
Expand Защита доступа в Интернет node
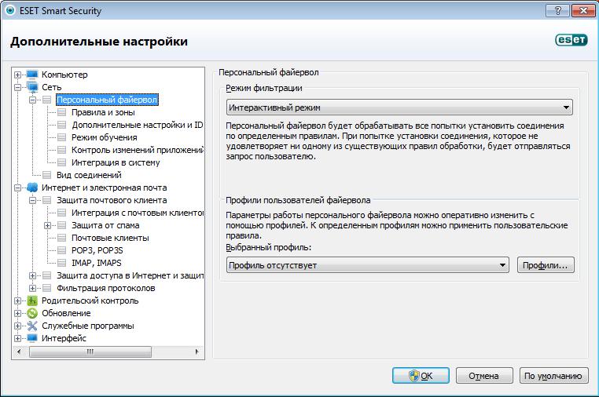pyautogui.click(x=33, y=275)
